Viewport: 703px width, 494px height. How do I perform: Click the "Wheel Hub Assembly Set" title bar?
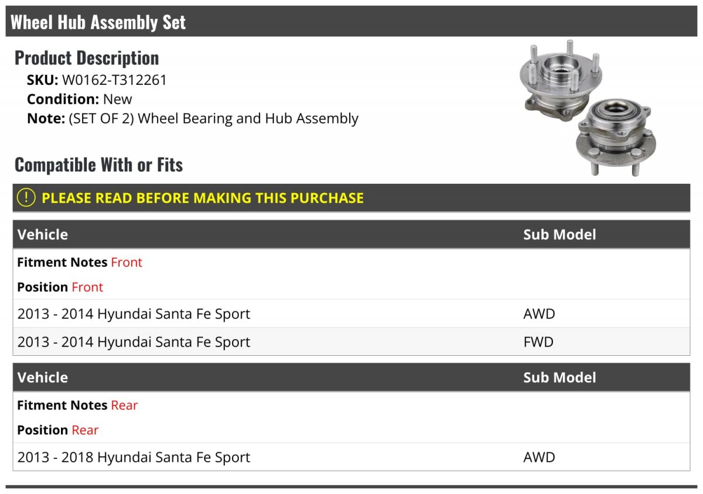pyautogui.click(x=98, y=22)
